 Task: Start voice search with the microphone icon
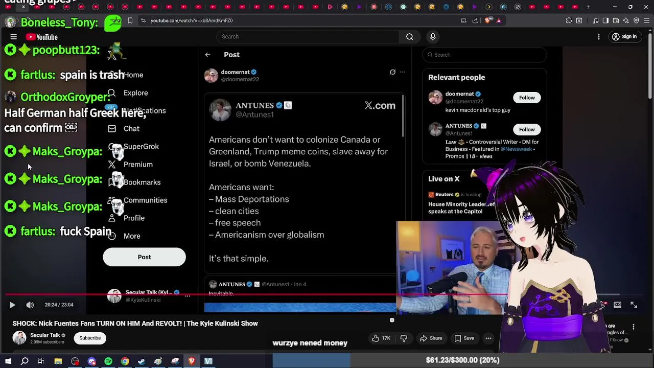click(x=433, y=37)
